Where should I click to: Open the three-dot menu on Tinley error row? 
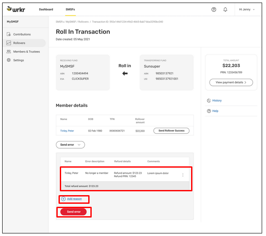182,175
